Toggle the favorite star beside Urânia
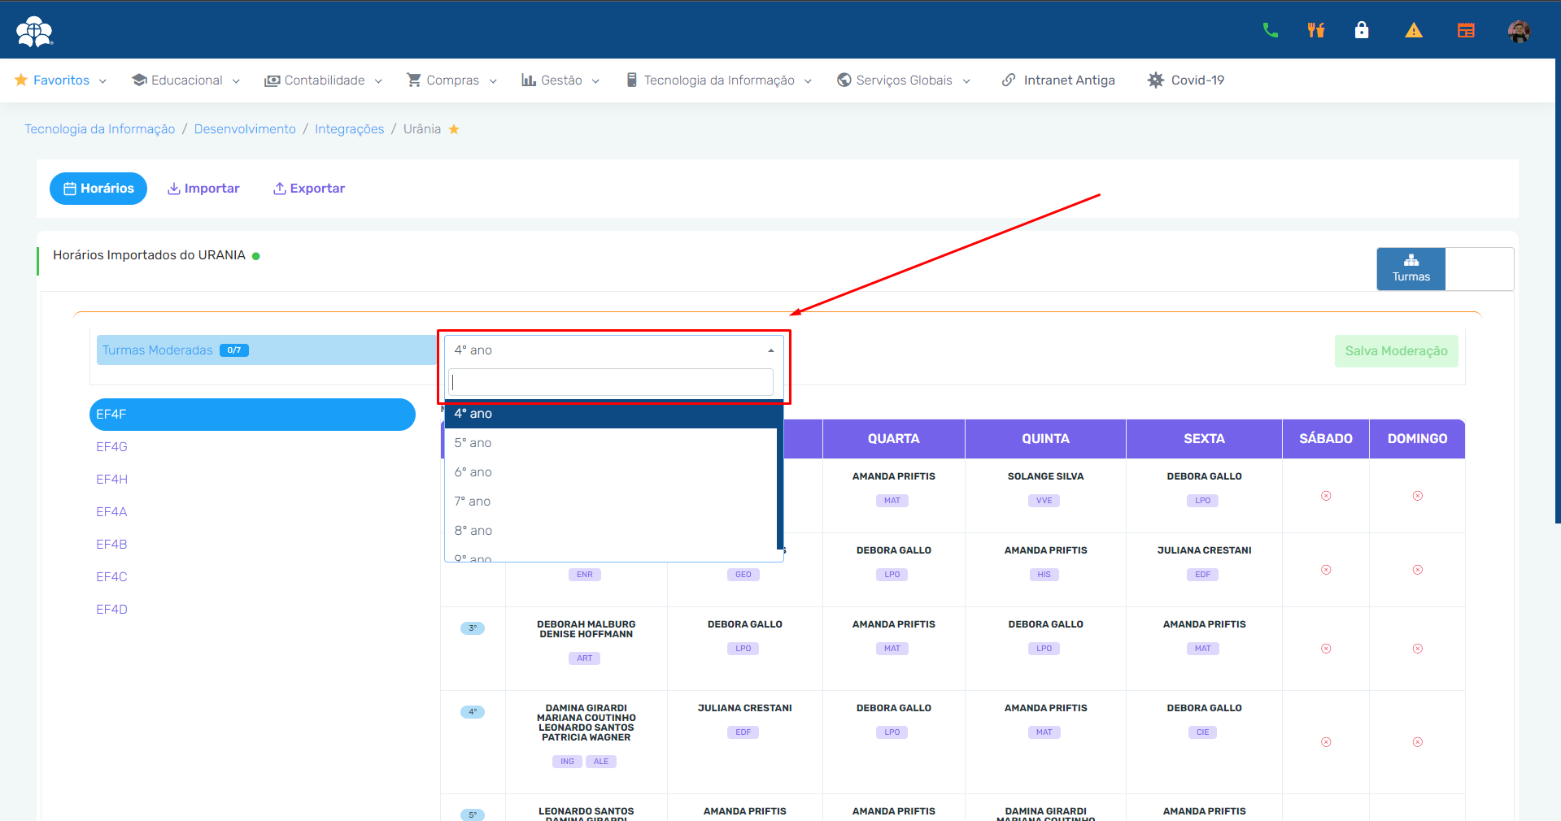 coord(454,129)
